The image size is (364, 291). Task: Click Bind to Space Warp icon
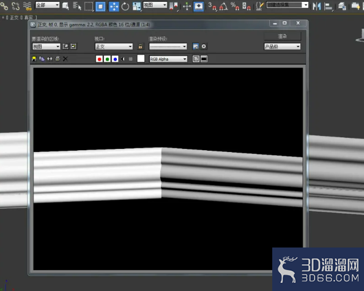tap(28, 6)
